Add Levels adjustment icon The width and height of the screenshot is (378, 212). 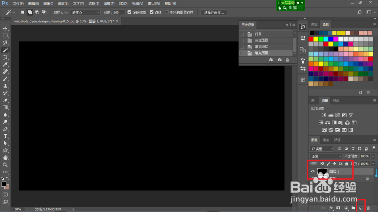pos(331,115)
